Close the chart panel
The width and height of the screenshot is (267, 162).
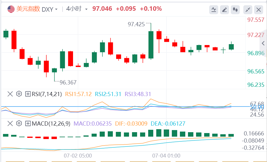pos(258,10)
